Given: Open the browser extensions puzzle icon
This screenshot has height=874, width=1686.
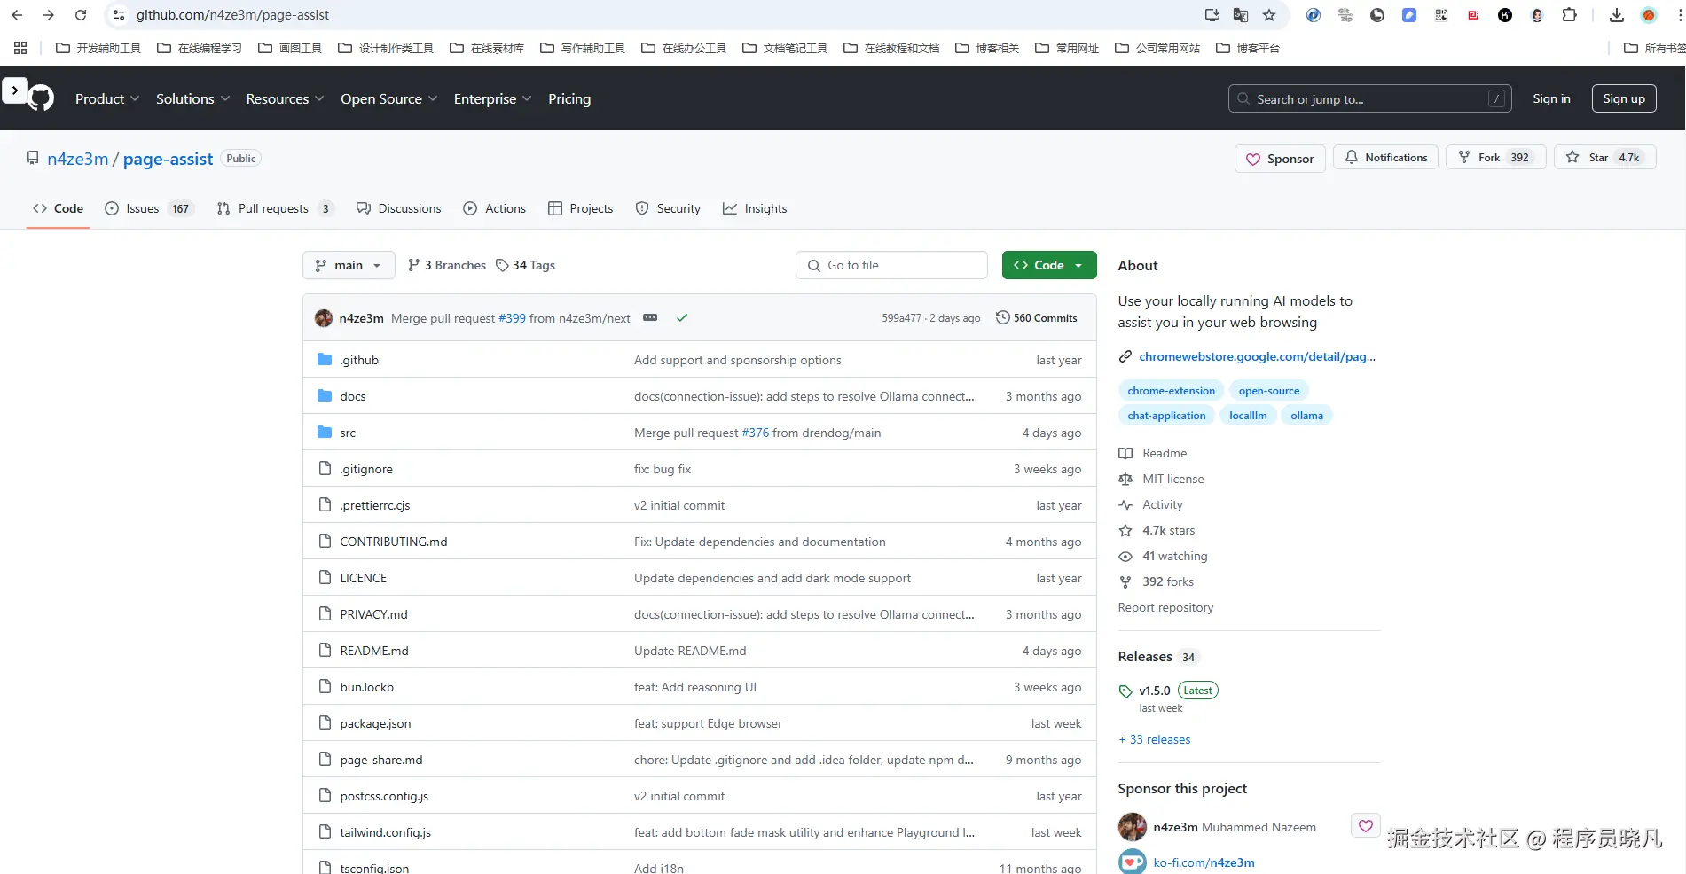Looking at the screenshot, I should point(1569,15).
